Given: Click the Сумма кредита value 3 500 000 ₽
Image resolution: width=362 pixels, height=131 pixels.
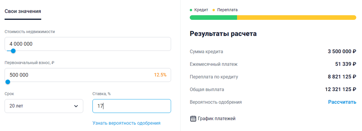Looking at the screenshot, I should point(342,52).
